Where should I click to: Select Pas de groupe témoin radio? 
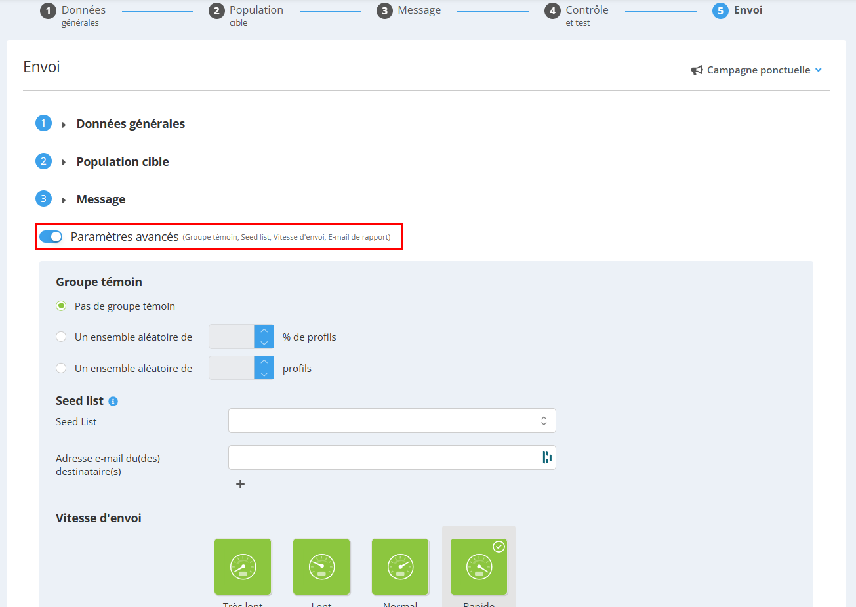61,306
